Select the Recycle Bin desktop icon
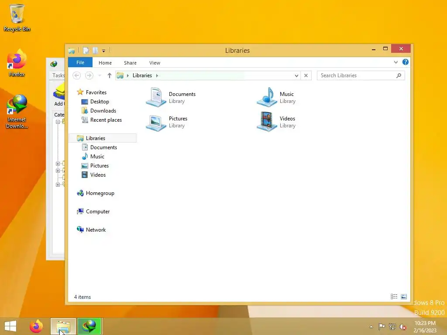This screenshot has height=335, width=447. click(17, 17)
